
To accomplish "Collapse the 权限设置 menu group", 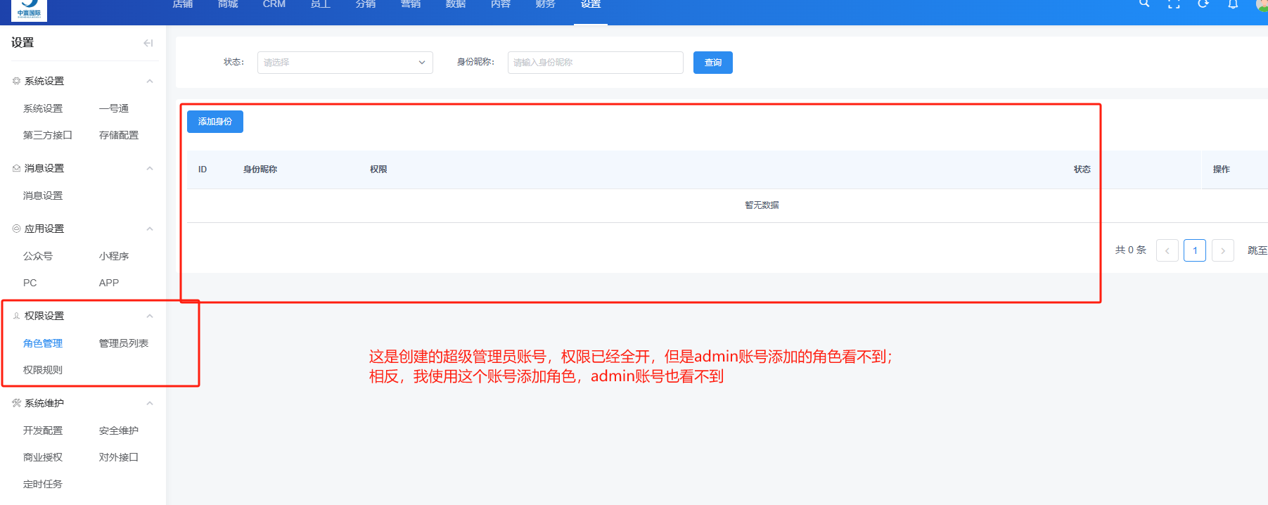I will 150,316.
